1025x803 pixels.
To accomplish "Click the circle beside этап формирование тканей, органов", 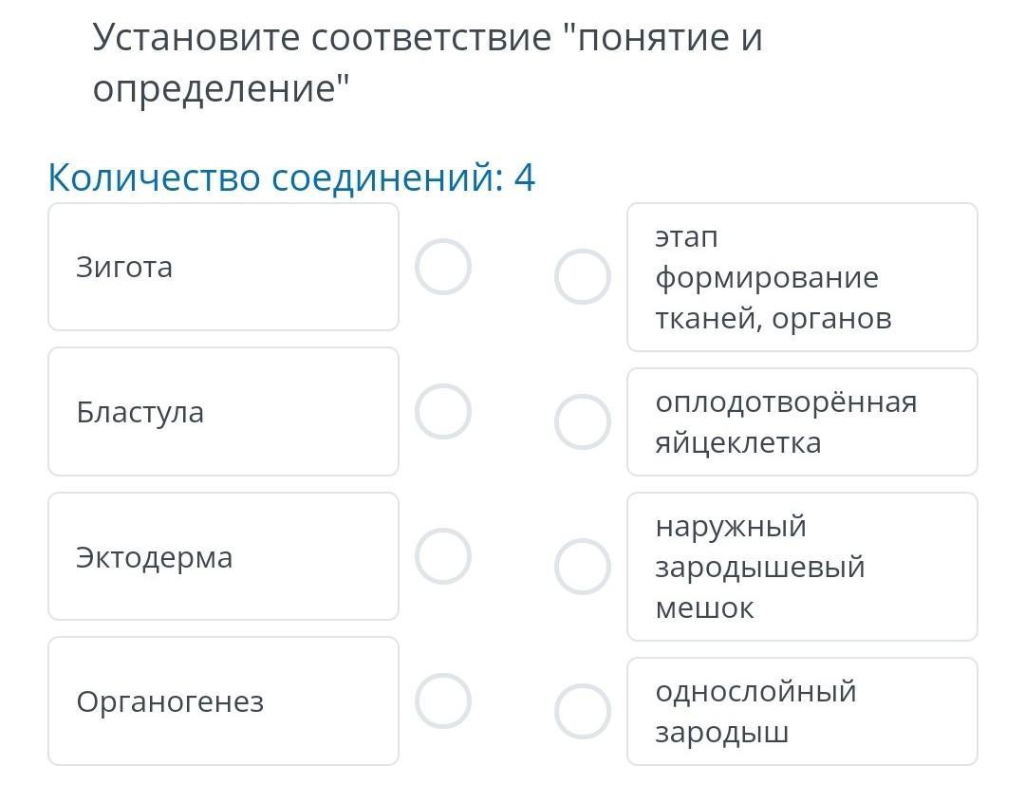I will (582, 277).
